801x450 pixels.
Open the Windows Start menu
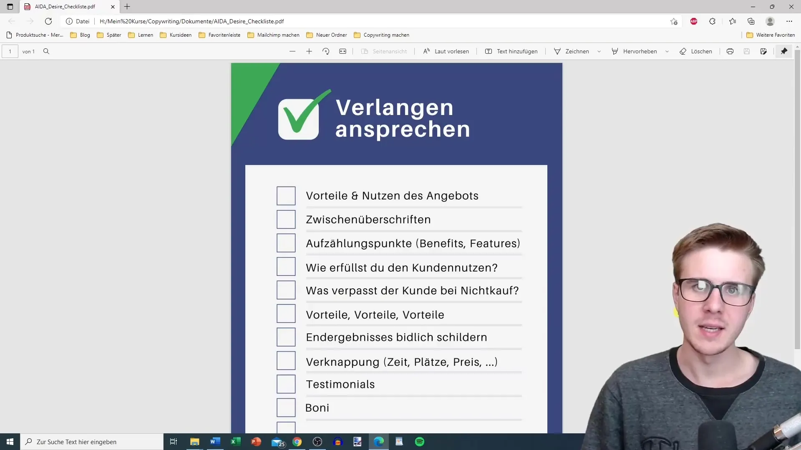(x=10, y=442)
